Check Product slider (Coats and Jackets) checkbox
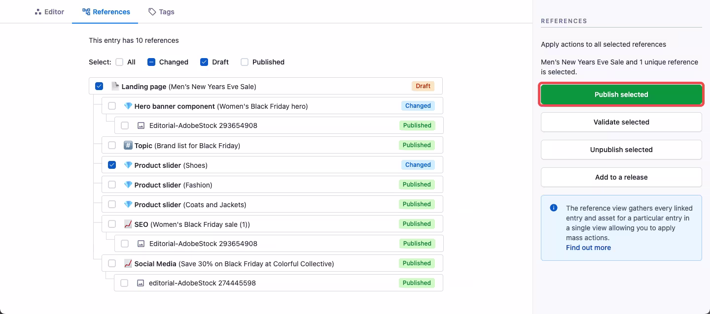This screenshot has height=314, width=710. click(x=112, y=204)
